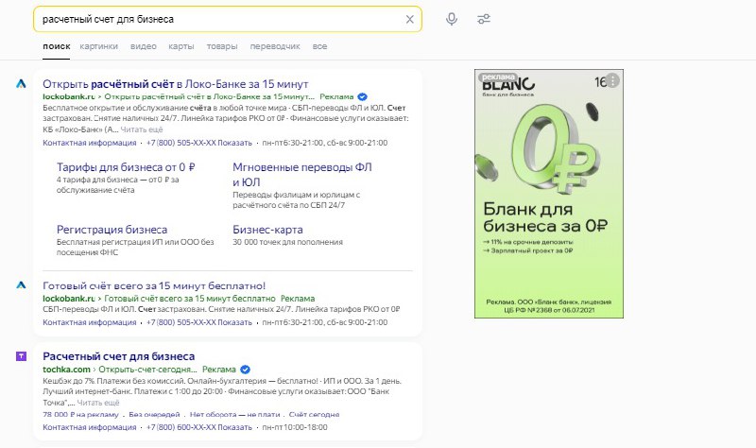Open the Blanc ad banner options menu
Viewport: 756px width, 448px height.
pos(612,80)
